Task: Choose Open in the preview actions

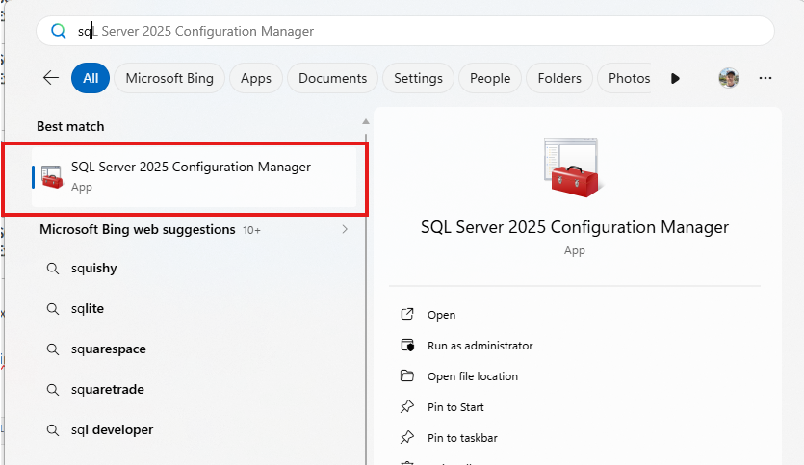Action: click(441, 315)
